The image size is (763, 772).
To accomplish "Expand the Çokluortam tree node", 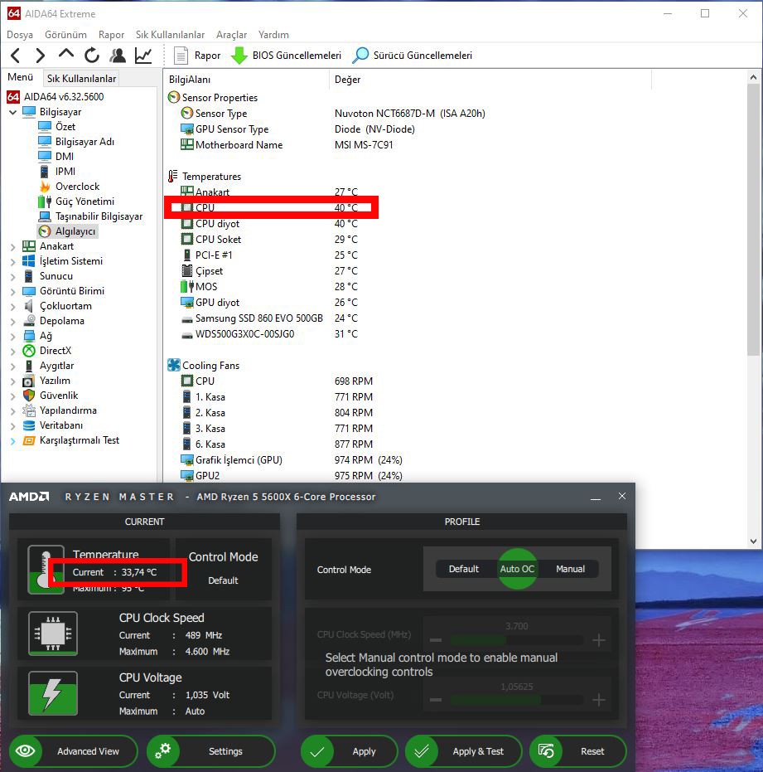I will [12, 306].
